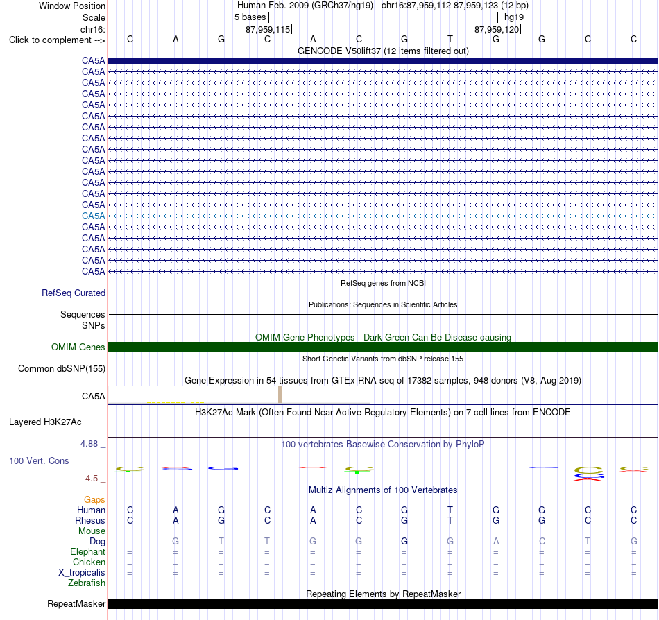Click the chr16:87,959,112-87,959,123 position text
659x620 pixels.
point(440,6)
